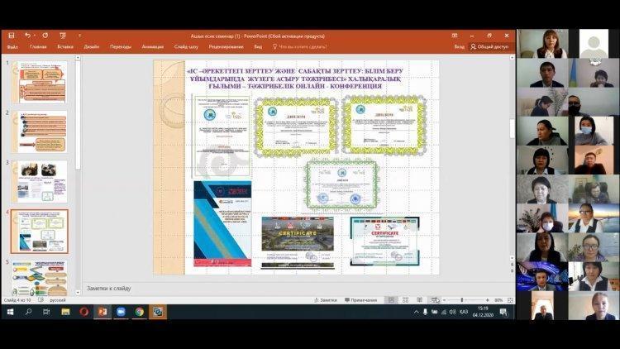The image size is (620, 349).
Task: Start Slide Show view icon in status bar
Action: [435, 300]
